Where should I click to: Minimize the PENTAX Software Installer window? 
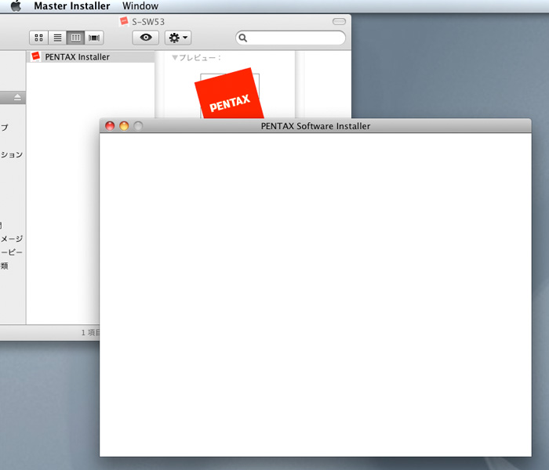point(124,126)
